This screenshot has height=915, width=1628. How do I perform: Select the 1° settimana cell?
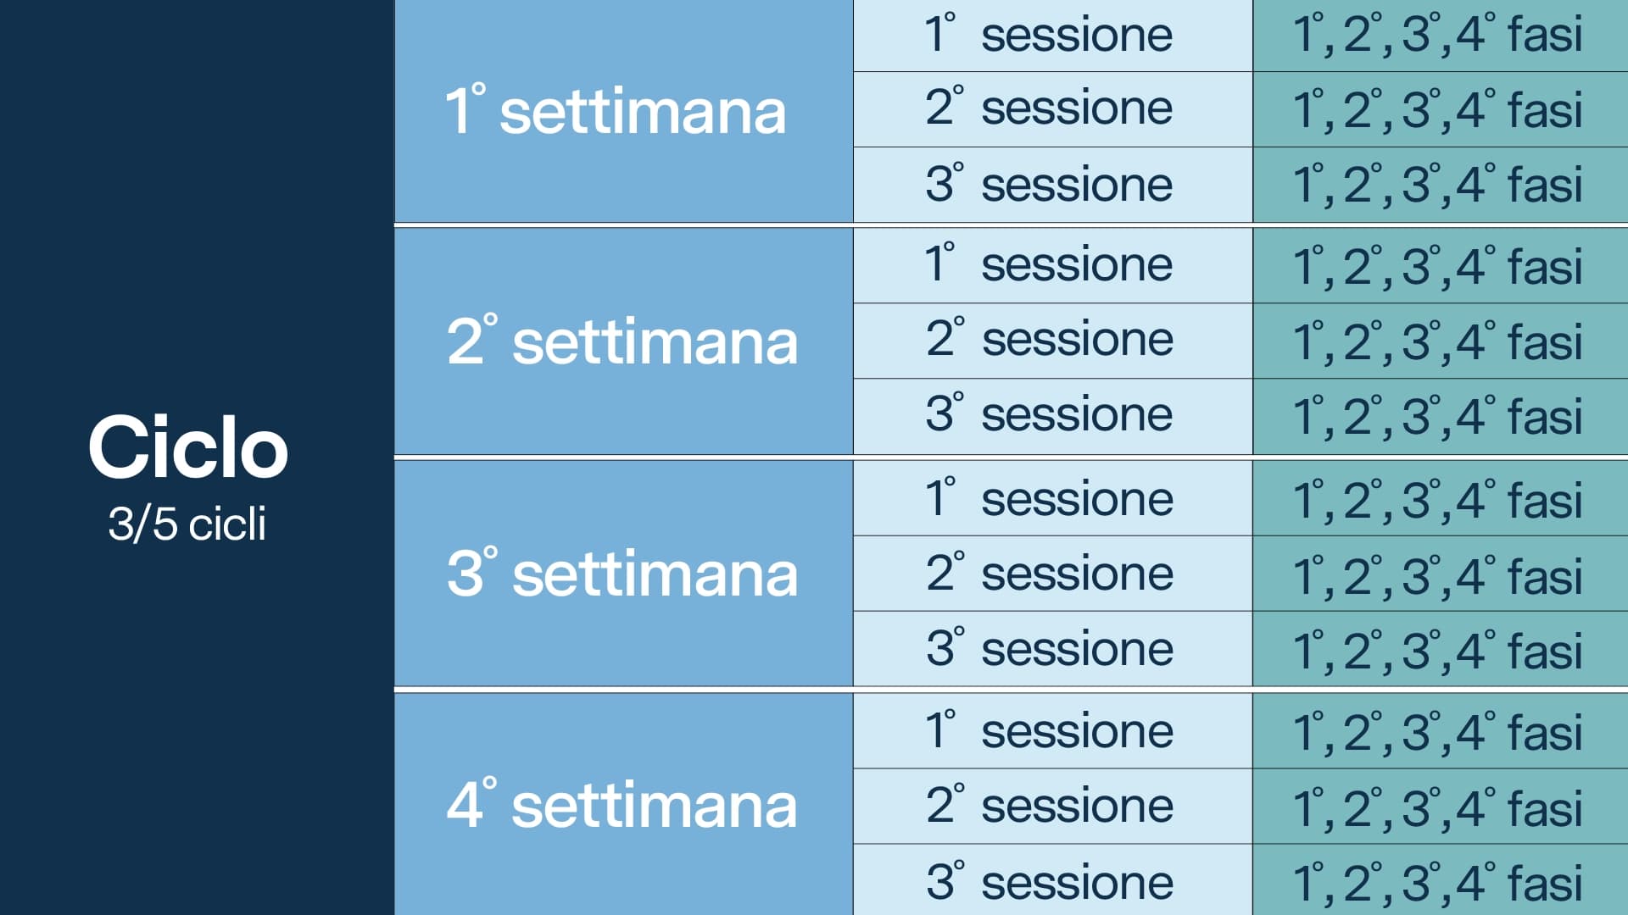coord(623,111)
